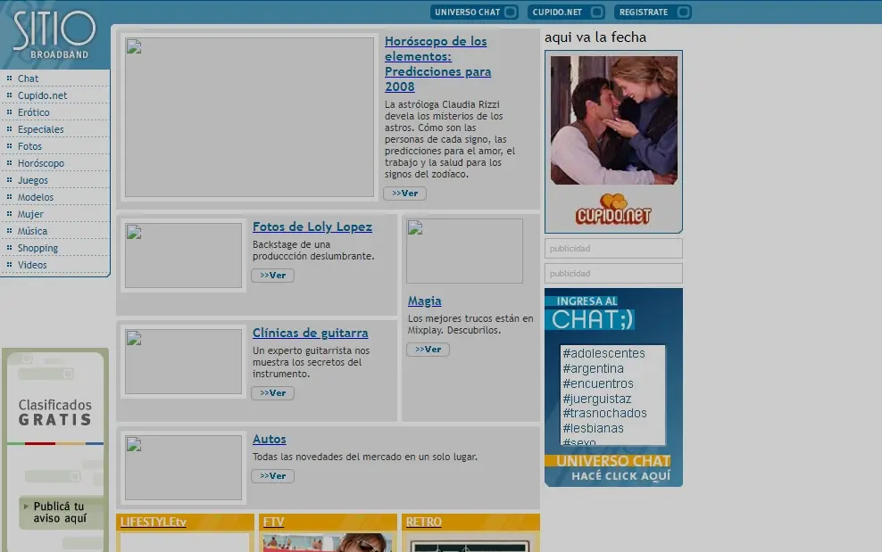The width and height of the screenshot is (882, 552).
Task: Open the Magia headline link
Action: [424, 301]
